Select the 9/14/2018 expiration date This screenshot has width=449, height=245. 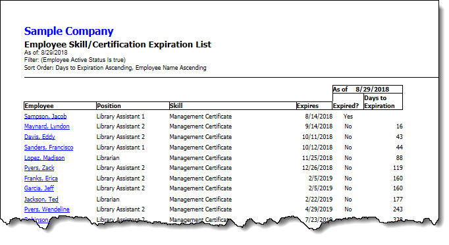pos(319,126)
